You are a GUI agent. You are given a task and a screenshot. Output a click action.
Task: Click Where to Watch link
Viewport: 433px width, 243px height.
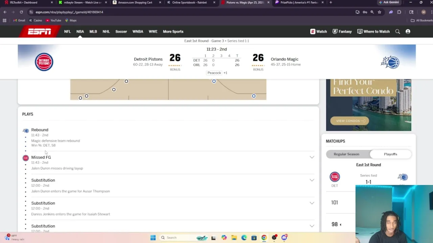(x=373, y=31)
